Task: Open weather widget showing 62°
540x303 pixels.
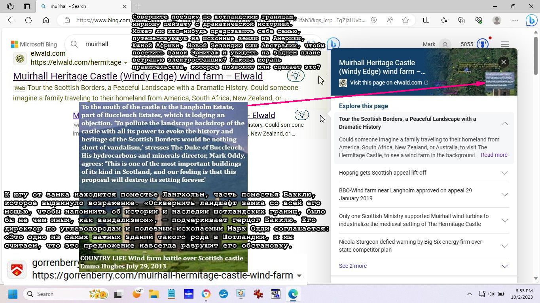Action: coord(137,294)
